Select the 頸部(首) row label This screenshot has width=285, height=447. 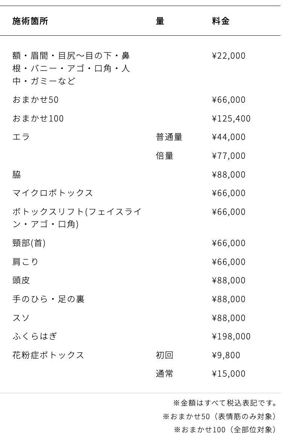pos(29,243)
